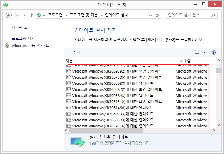
Task: Open help with the question mark icon
Action: (x=214, y=52)
